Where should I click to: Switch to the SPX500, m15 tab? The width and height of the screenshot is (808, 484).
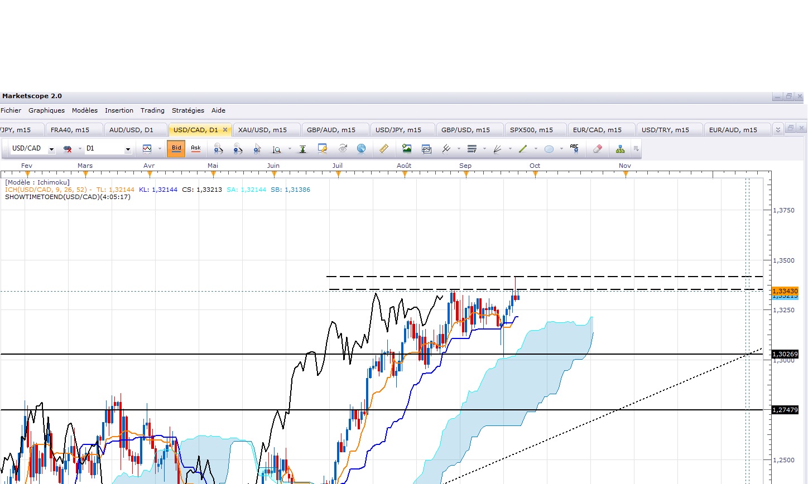[535, 130]
